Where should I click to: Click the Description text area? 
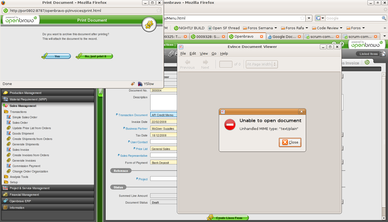tap(164, 102)
